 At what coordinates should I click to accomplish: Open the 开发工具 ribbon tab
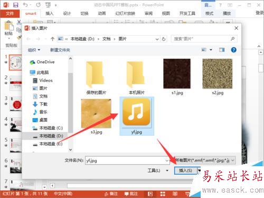pos(187,14)
